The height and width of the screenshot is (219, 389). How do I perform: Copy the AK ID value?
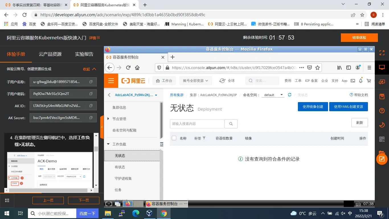(91, 106)
